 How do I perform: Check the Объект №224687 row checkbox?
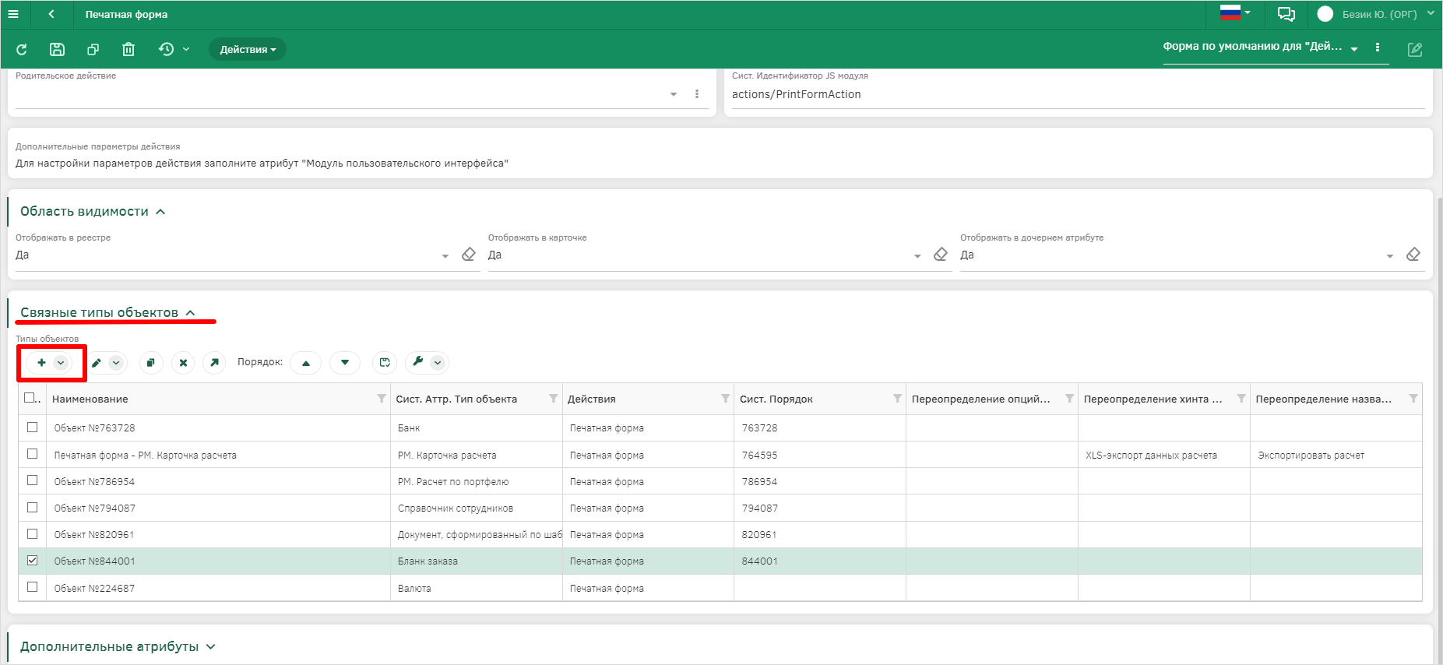click(32, 586)
